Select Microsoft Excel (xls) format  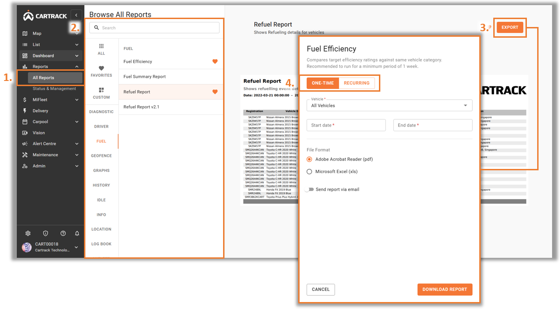309,171
